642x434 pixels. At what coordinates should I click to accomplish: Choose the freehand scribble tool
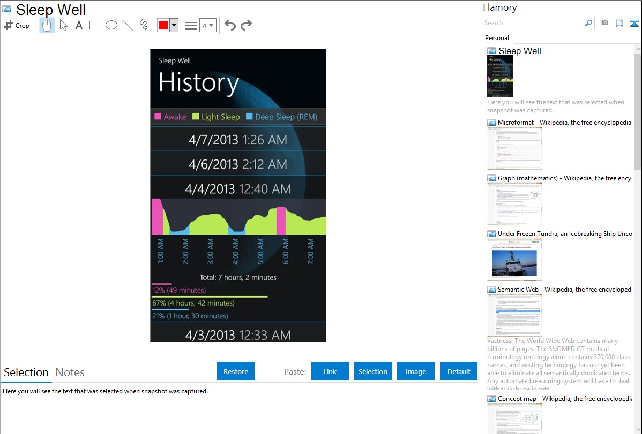click(x=144, y=25)
